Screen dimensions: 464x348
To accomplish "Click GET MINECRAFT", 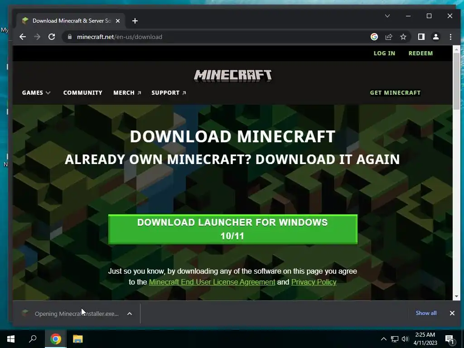I will point(395,92).
